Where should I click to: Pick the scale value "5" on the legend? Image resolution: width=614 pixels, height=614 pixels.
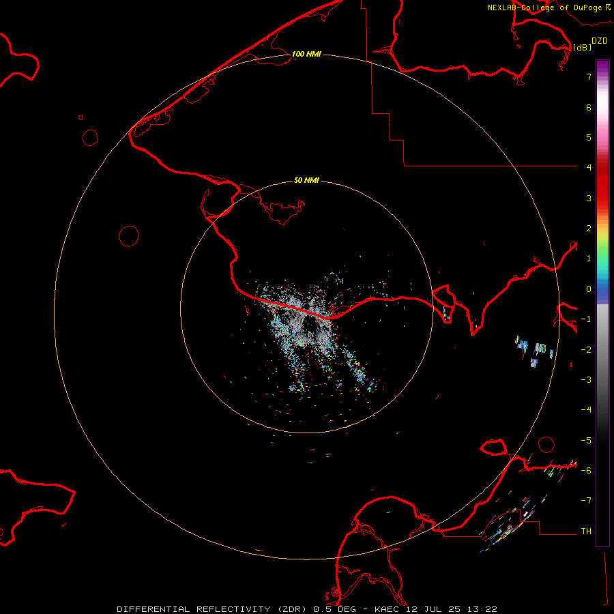589,137
